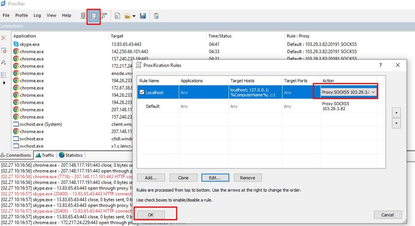Expand the Open Profile folder dropdown arrow
Screen dimensions: 415x226
coord(134,16)
